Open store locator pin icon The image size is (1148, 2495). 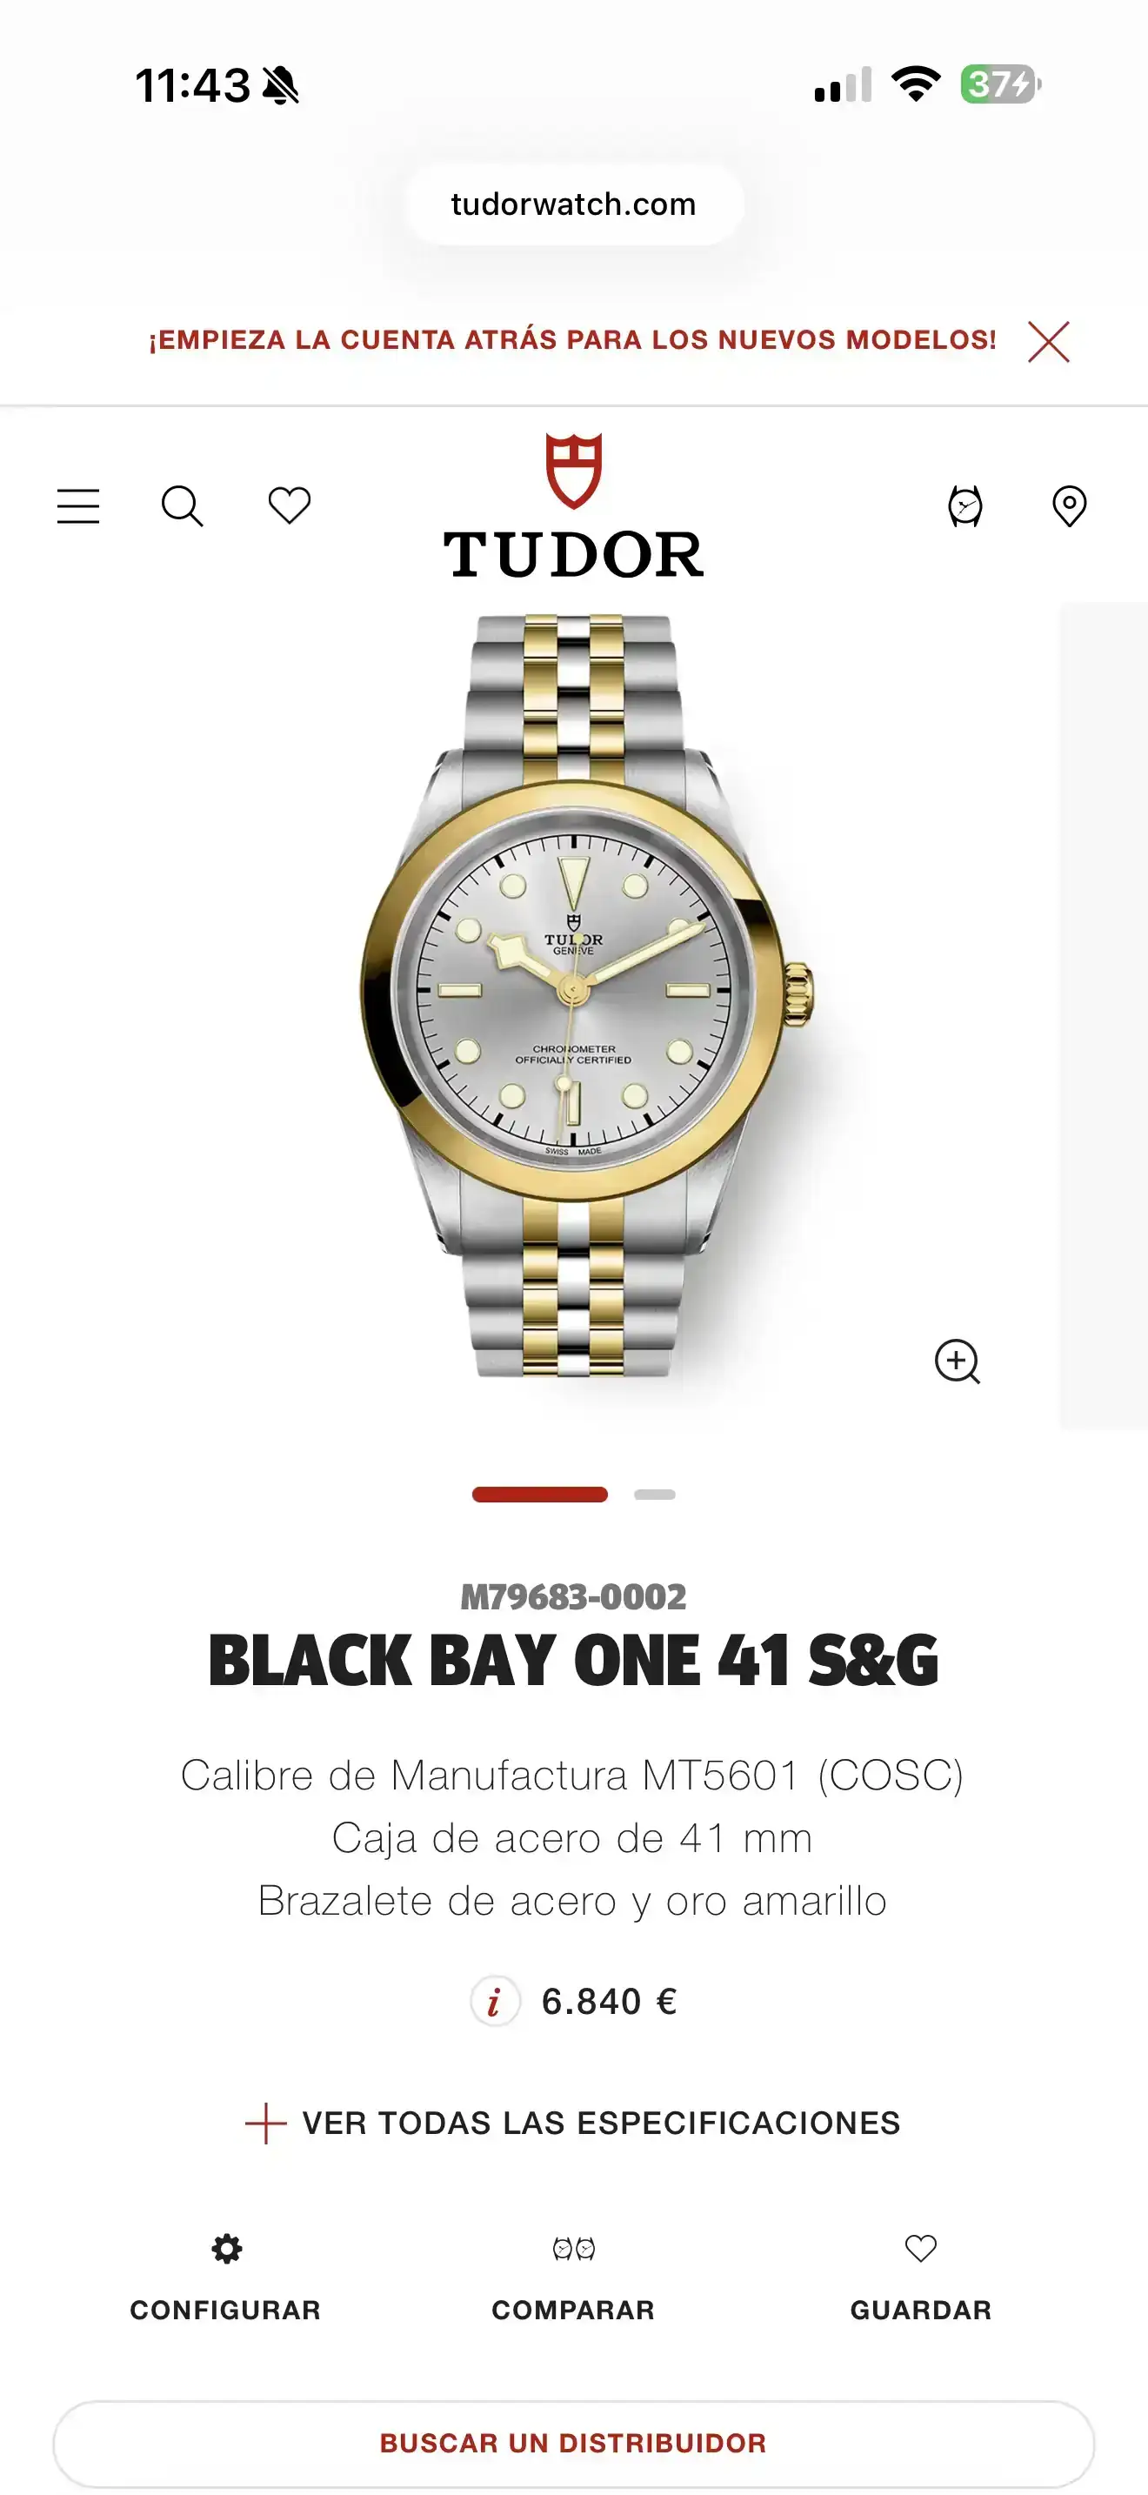pos(1070,505)
